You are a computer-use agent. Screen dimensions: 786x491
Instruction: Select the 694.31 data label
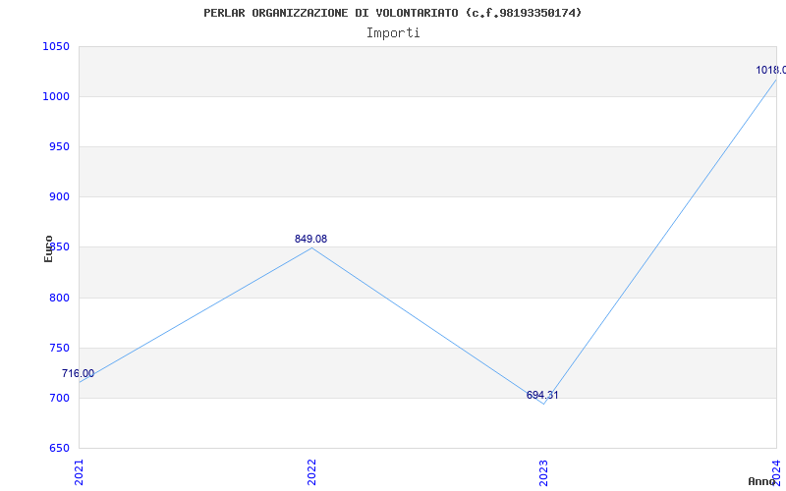point(542,396)
